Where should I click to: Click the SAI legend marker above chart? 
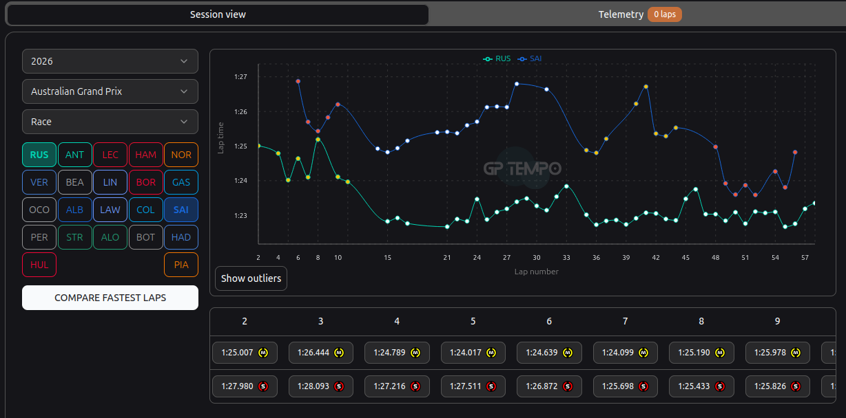[522, 59]
